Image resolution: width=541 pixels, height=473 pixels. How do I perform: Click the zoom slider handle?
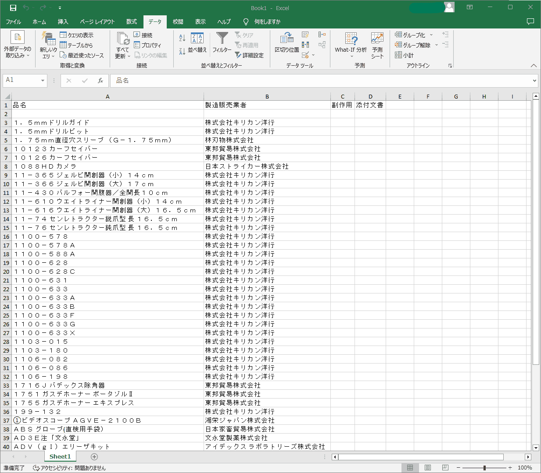click(x=484, y=468)
